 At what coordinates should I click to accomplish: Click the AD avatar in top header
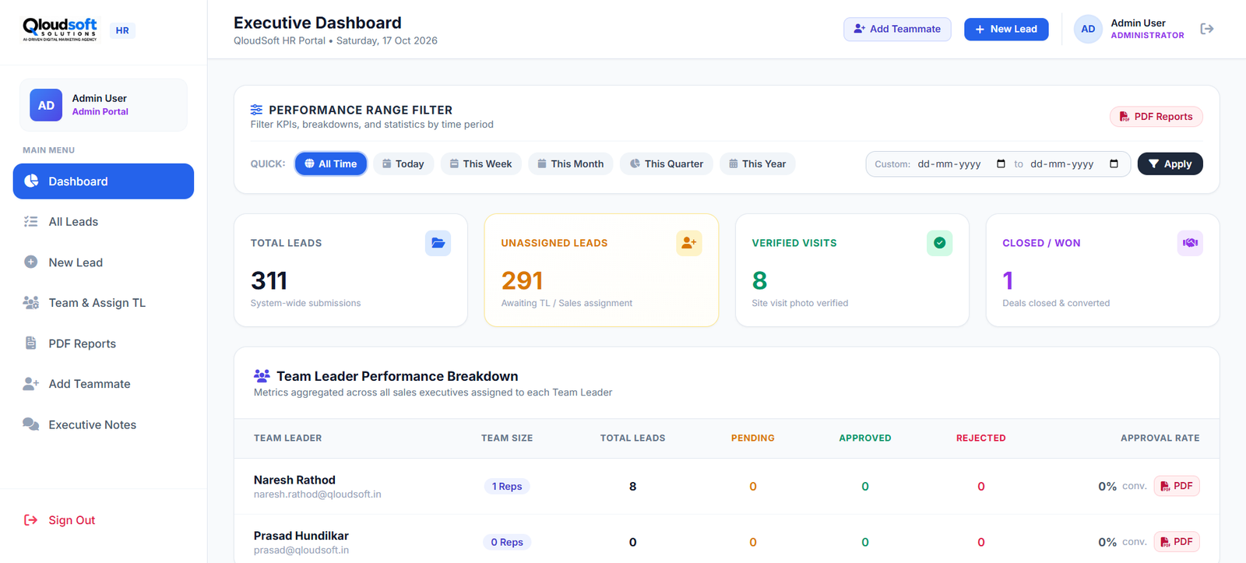click(x=1088, y=29)
